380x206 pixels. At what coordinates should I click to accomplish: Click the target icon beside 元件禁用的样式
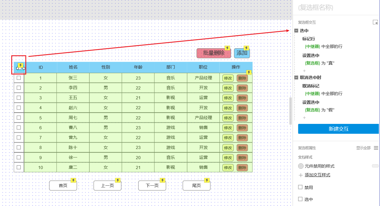(301, 166)
